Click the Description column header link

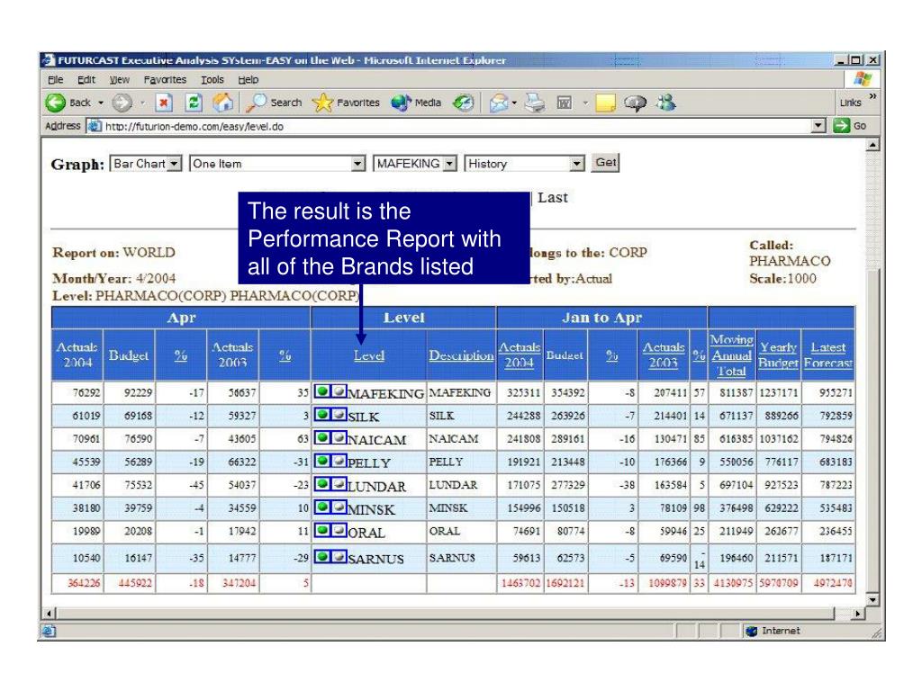pyautogui.click(x=461, y=355)
